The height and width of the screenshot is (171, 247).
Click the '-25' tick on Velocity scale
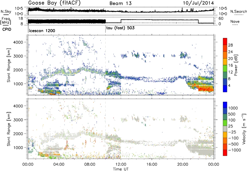(232, 132)
